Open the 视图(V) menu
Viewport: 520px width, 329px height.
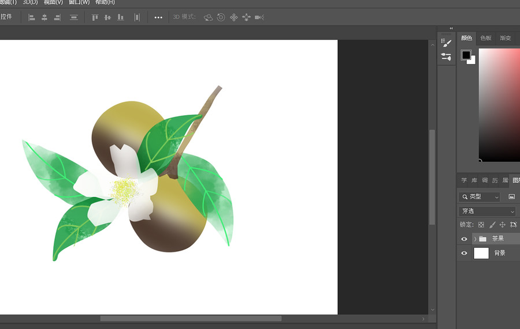pyautogui.click(x=53, y=2)
